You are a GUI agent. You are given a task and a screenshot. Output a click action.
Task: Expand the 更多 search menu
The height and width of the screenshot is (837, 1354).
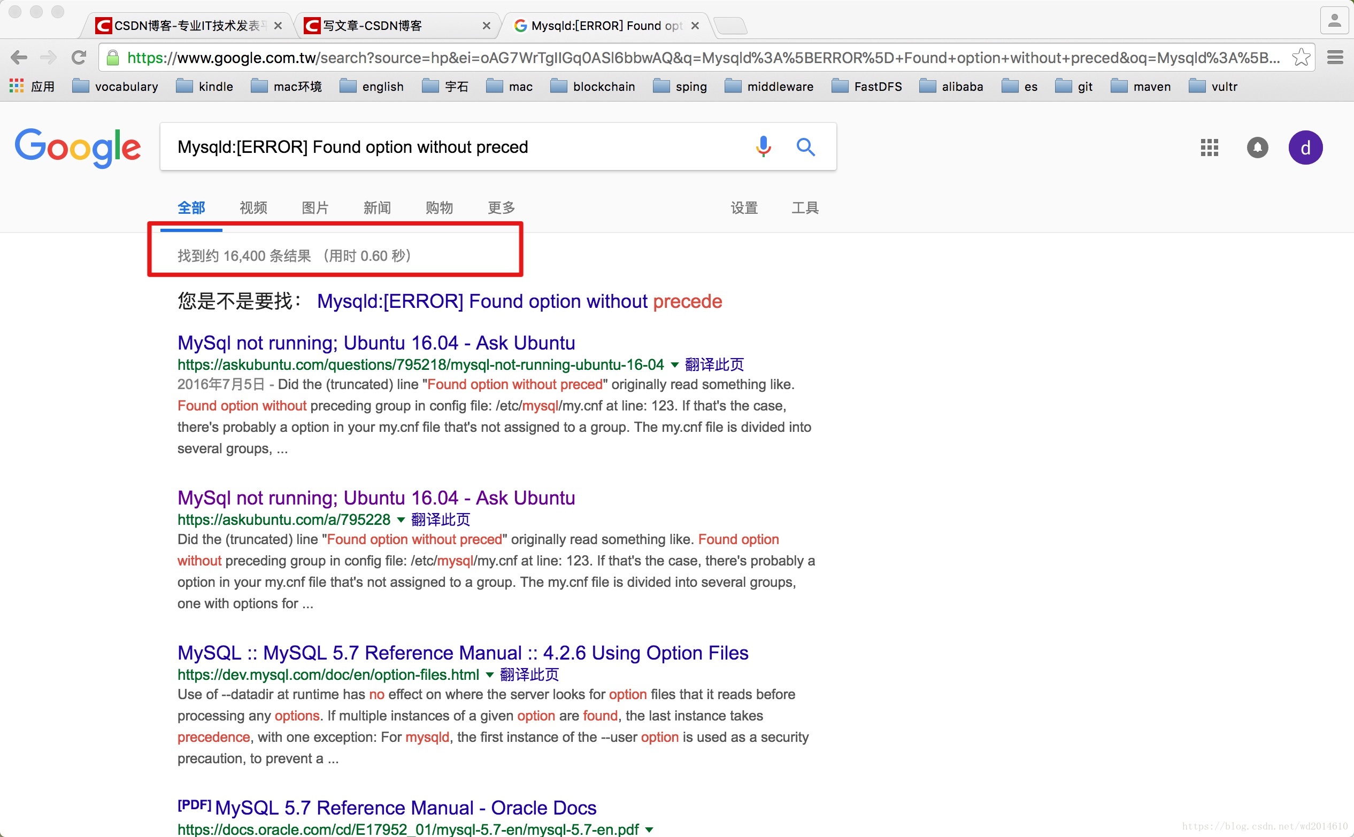(501, 208)
